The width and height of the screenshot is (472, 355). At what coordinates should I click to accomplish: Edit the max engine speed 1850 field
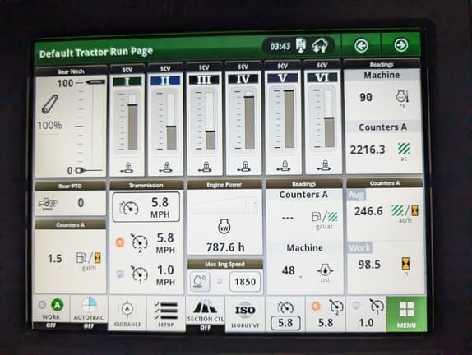point(245,282)
